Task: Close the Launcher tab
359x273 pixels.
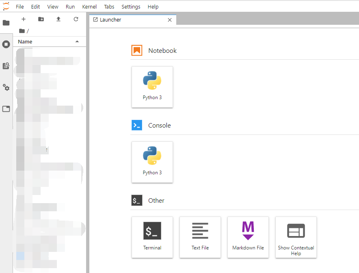Action: click(170, 20)
